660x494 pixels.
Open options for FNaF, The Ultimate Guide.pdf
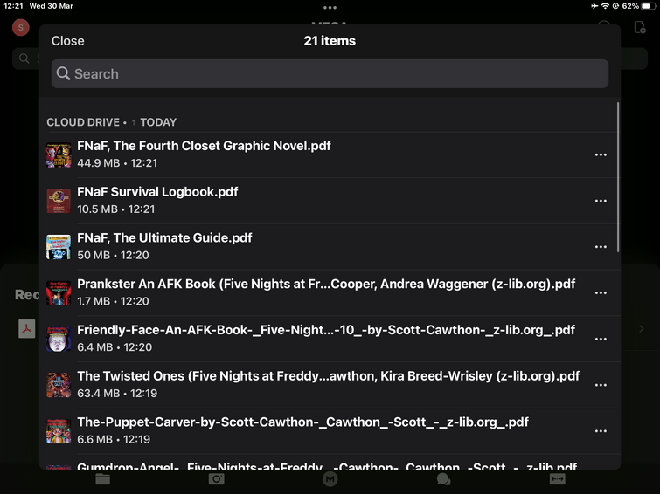pyautogui.click(x=601, y=247)
